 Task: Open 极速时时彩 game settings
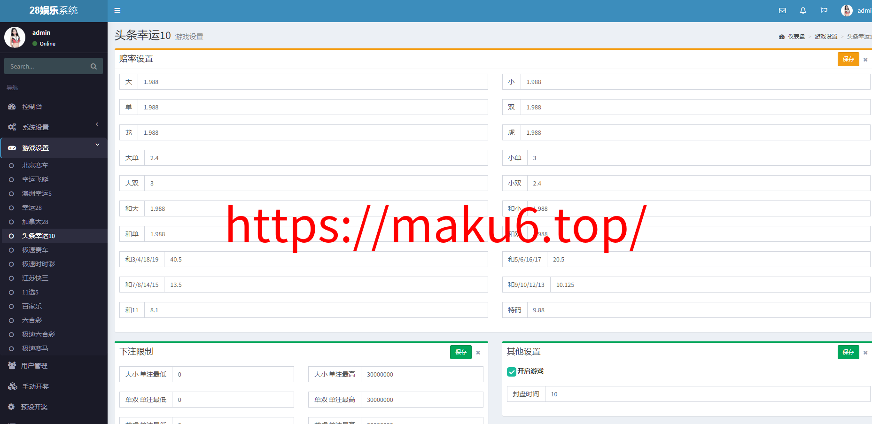[x=39, y=264]
